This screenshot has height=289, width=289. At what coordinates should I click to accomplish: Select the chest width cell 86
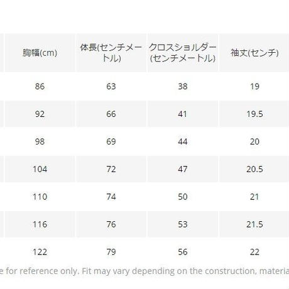click(x=40, y=86)
